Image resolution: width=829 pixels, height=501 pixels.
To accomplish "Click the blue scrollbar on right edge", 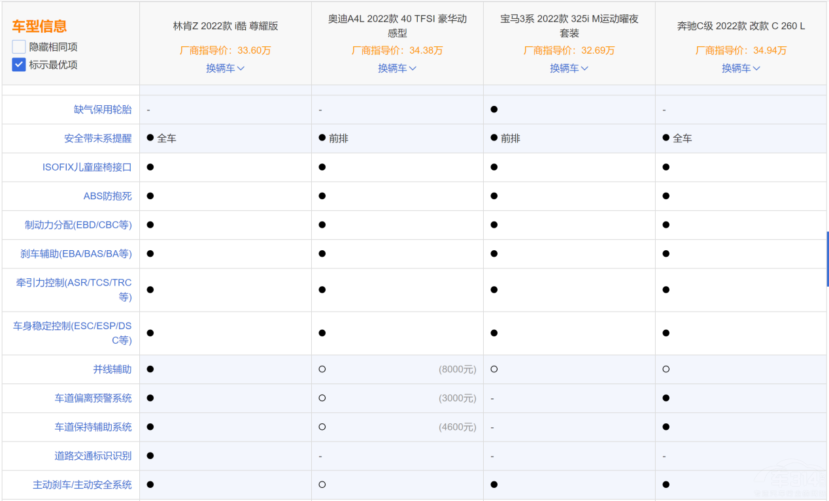I will point(827,259).
